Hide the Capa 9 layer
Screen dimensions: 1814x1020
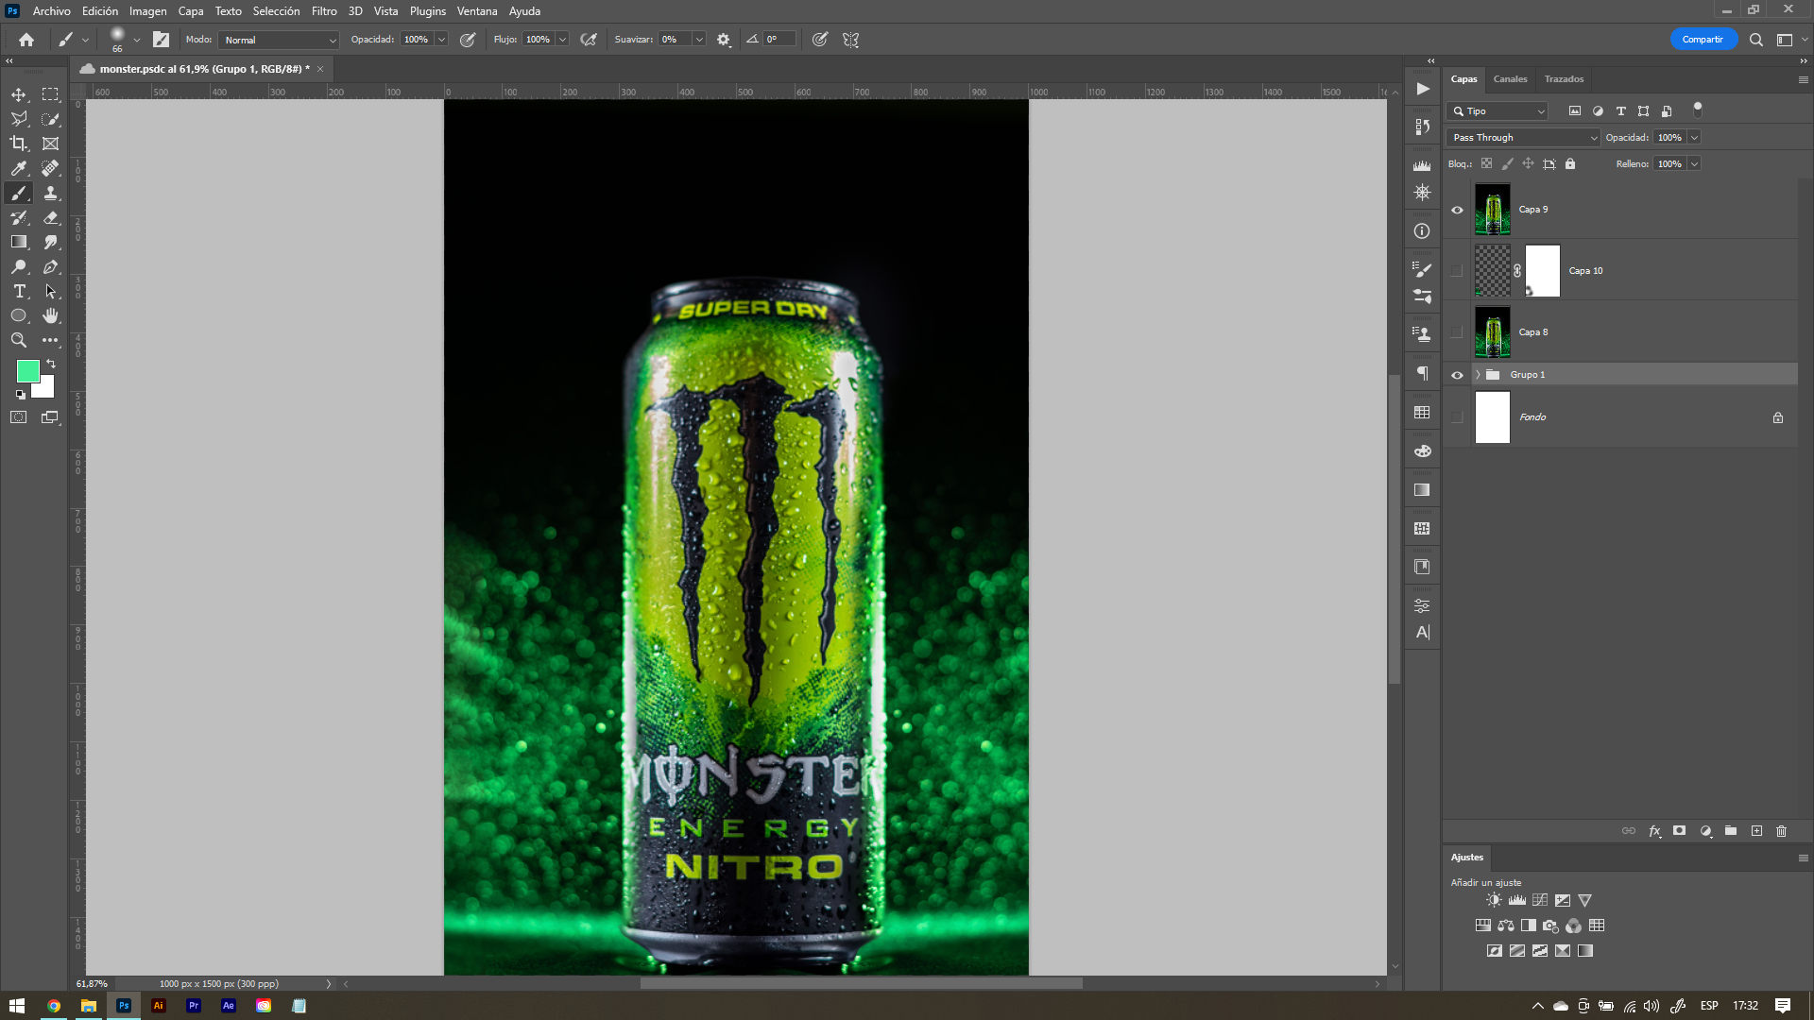1457,210
